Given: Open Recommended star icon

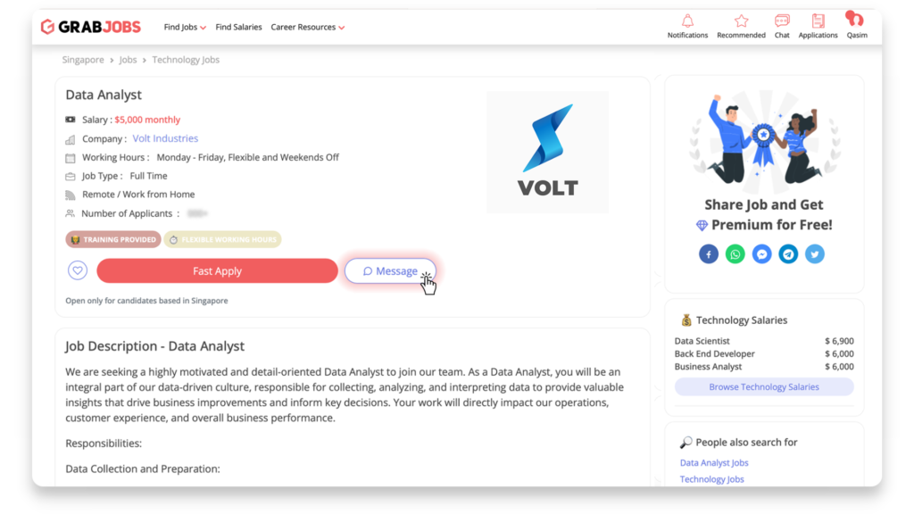Looking at the screenshot, I should tap(741, 21).
